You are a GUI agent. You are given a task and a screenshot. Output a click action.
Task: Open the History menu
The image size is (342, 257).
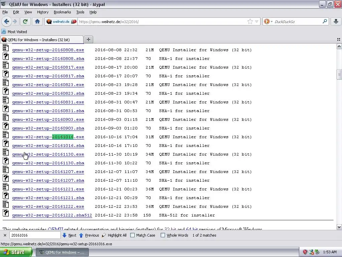pyautogui.click(x=42, y=12)
